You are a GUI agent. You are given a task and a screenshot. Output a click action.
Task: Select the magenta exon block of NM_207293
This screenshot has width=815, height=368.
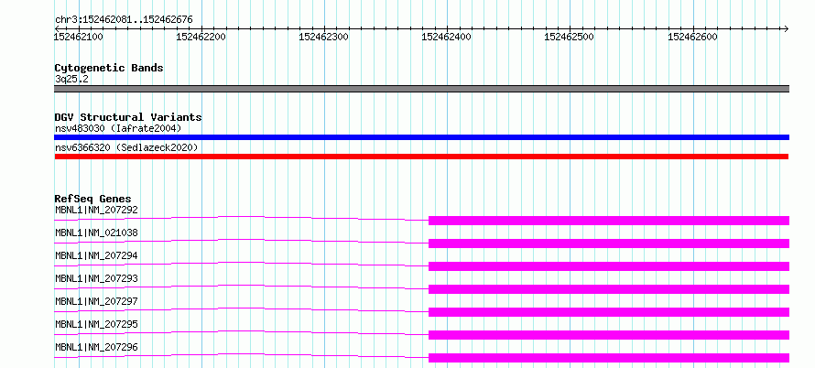click(609, 289)
